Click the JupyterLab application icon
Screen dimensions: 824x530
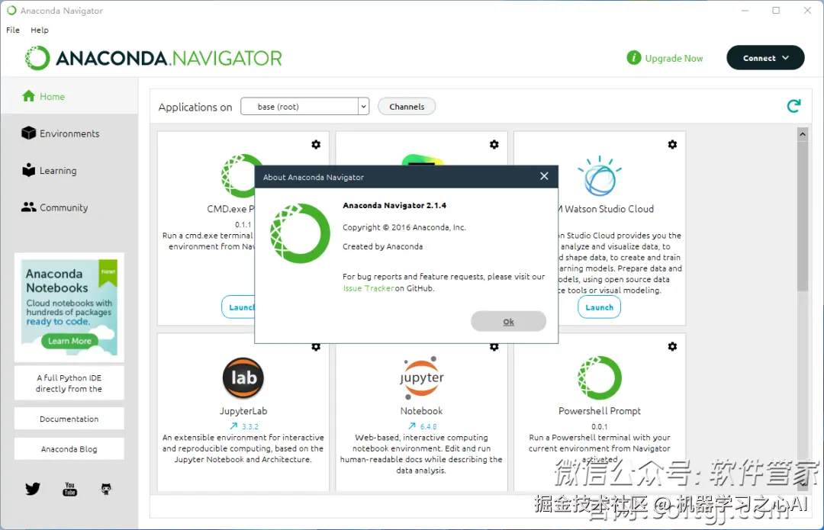click(x=243, y=378)
